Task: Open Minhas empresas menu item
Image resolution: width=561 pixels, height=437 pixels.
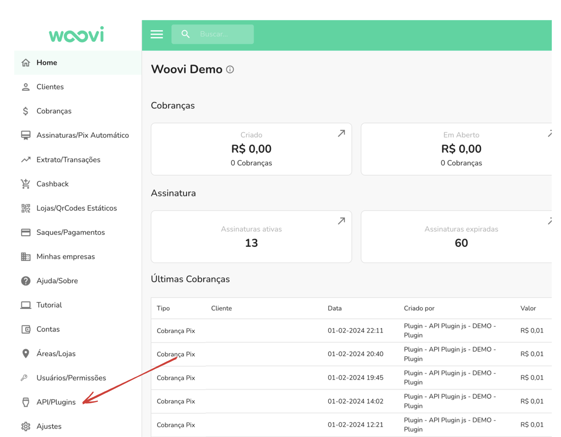Action: click(x=66, y=256)
